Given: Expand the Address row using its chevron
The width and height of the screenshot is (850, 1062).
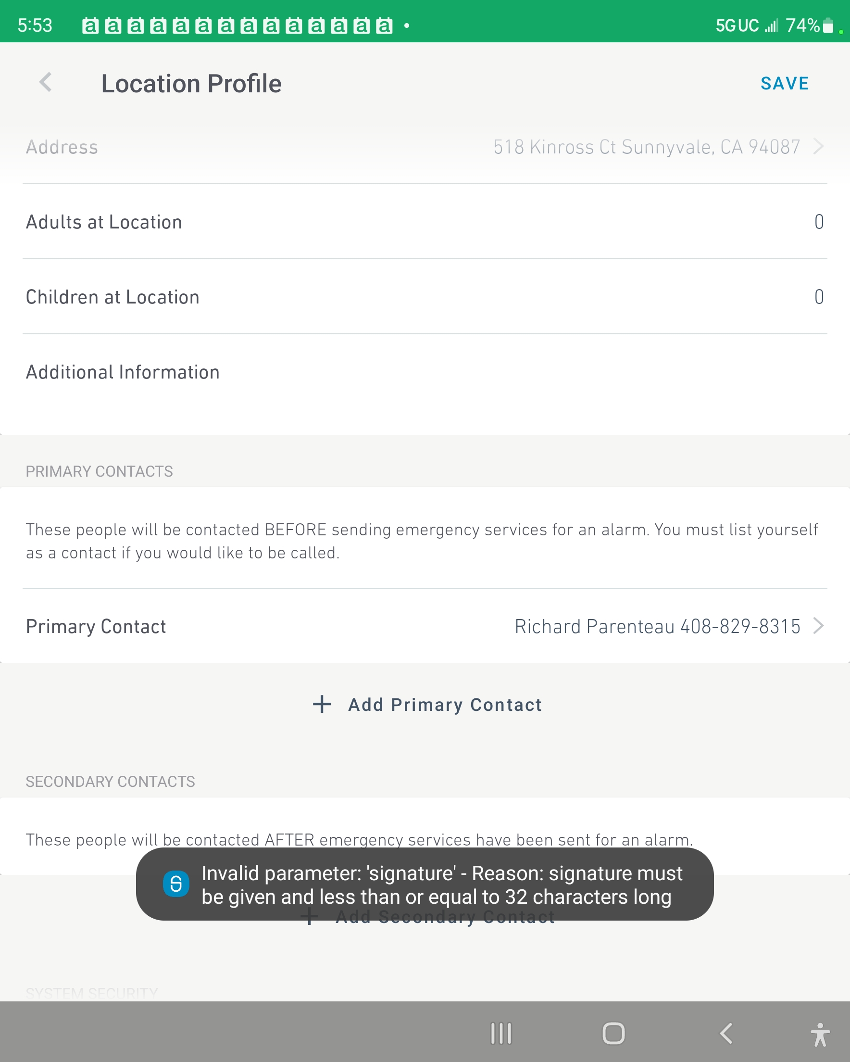Looking at the screenshot, I should 818,146.
